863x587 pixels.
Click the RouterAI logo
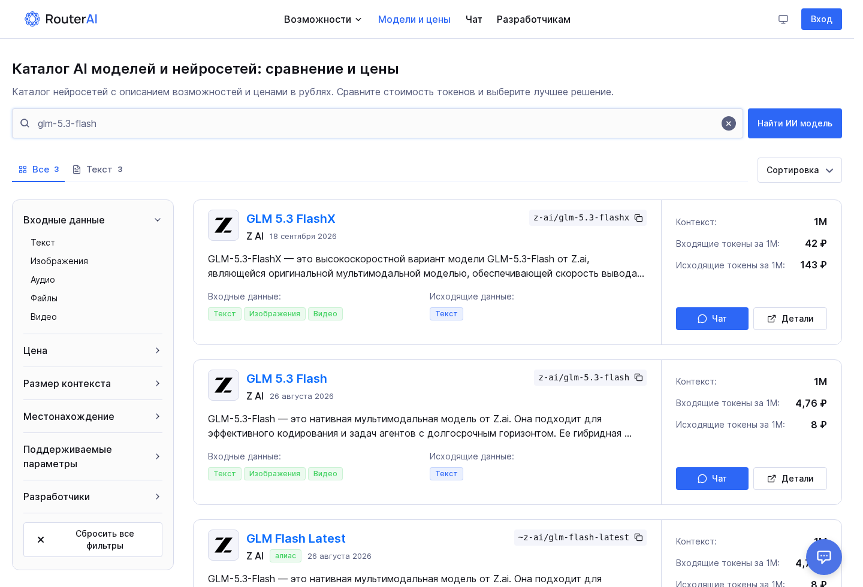pos(61,19)
